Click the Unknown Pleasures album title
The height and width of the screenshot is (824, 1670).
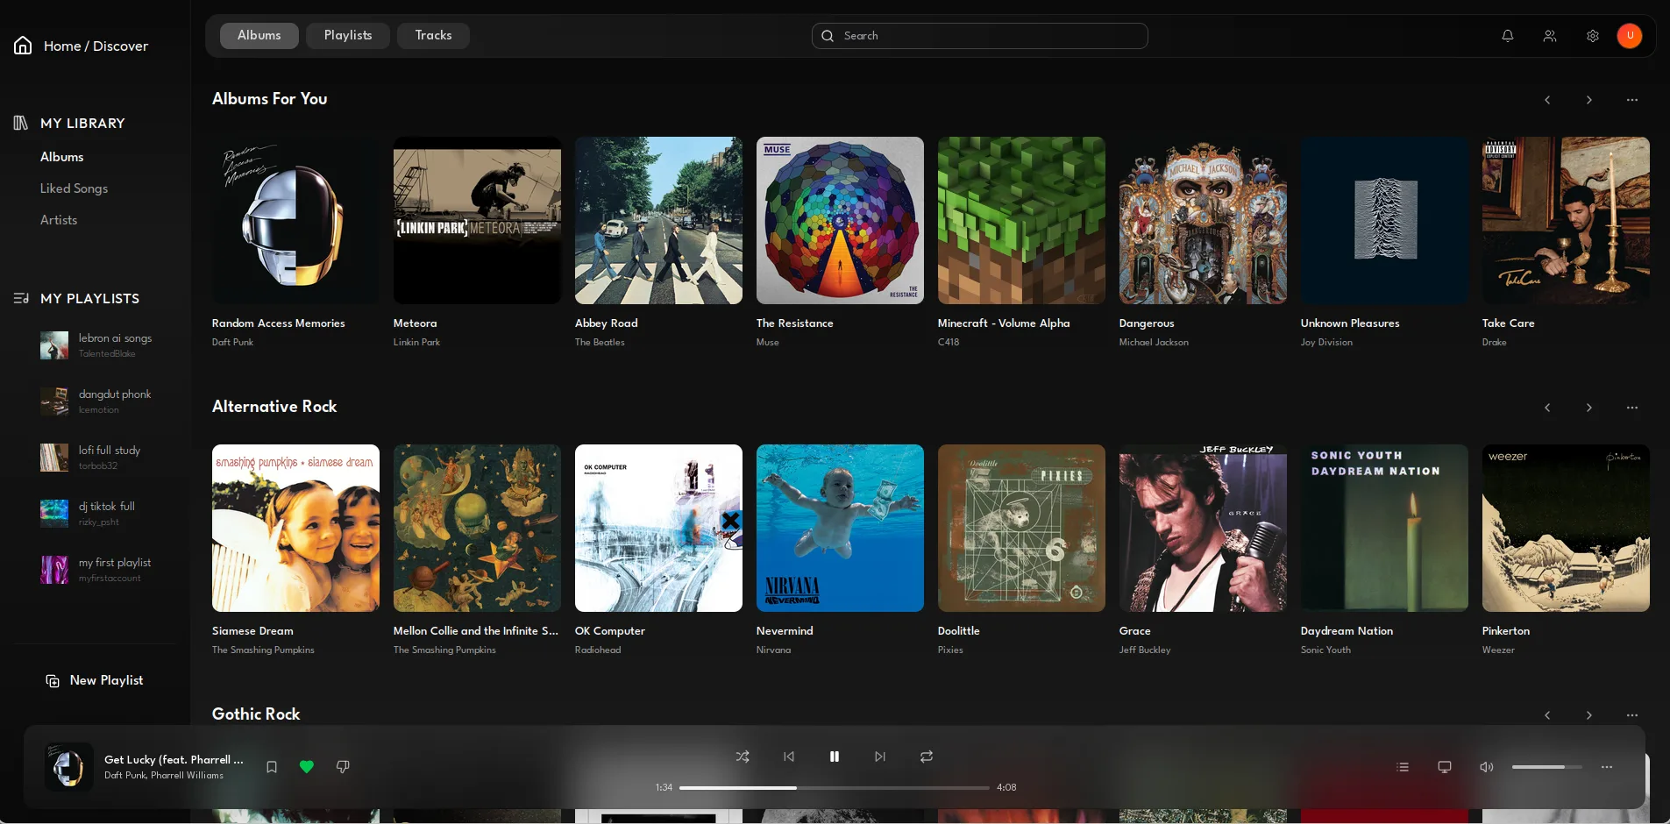[1350, 323]
